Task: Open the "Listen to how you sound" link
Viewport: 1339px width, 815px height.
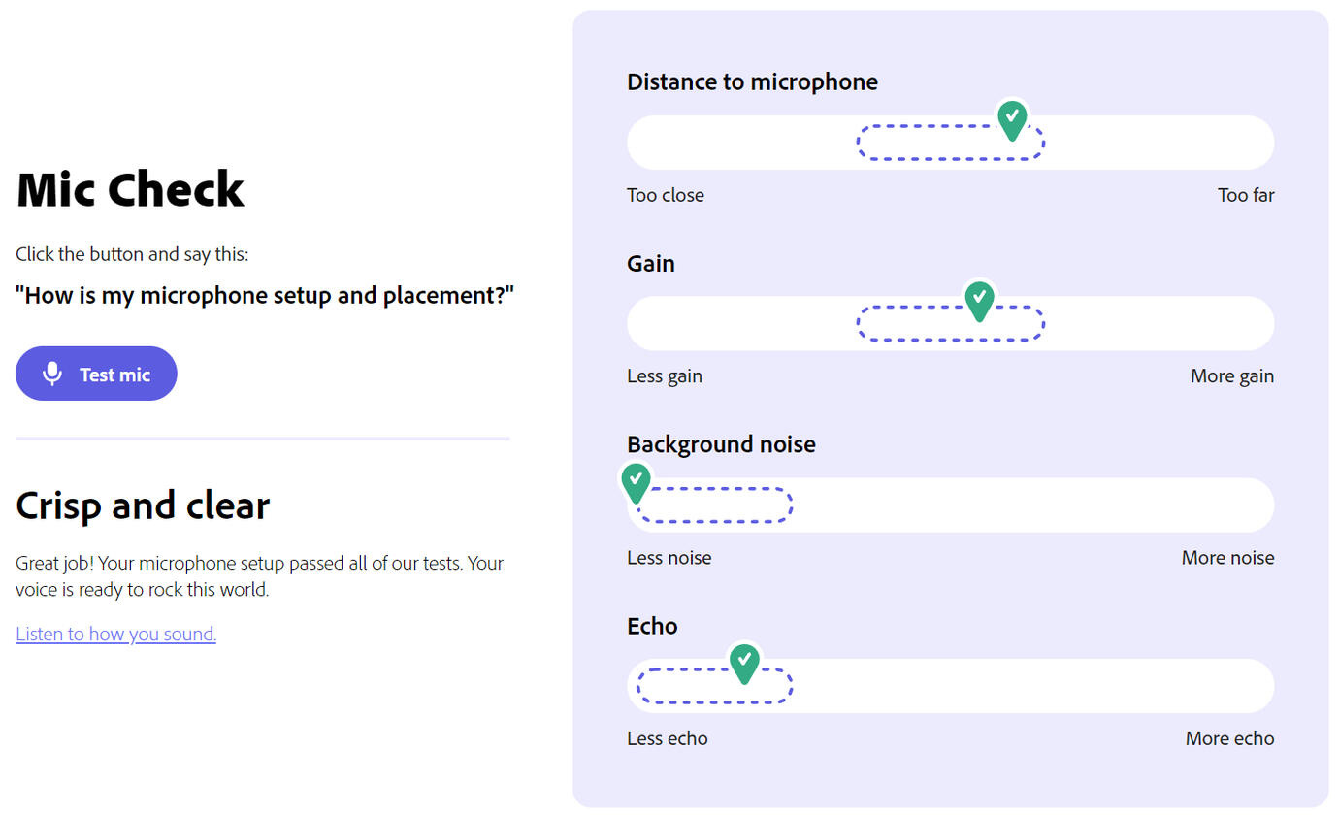Action: click(x=115, y=634)
